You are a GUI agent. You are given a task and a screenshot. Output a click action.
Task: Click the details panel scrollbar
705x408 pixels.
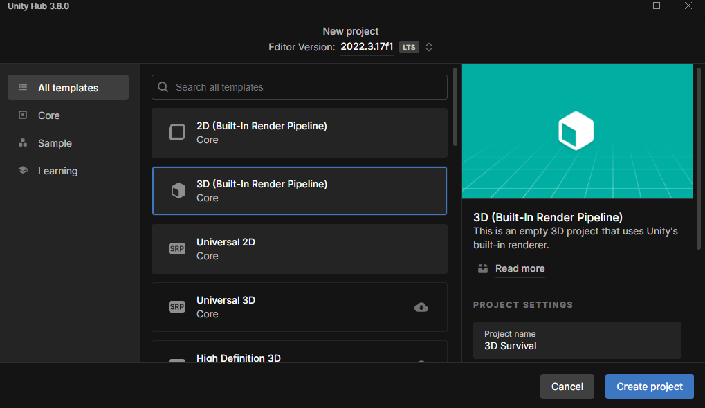tap(699, 158)
